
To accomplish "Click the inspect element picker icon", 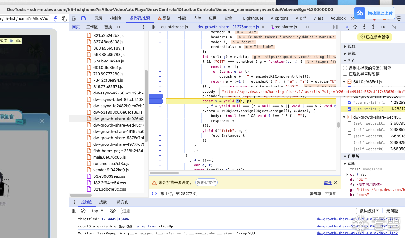I will [x=74, y=18].
